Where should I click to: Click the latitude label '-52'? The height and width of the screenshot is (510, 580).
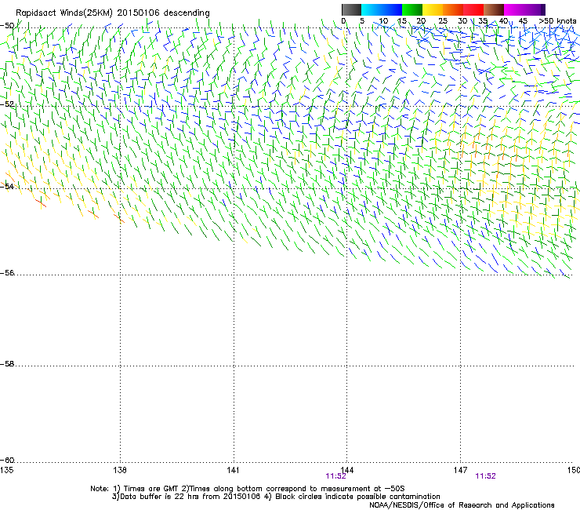7,104
